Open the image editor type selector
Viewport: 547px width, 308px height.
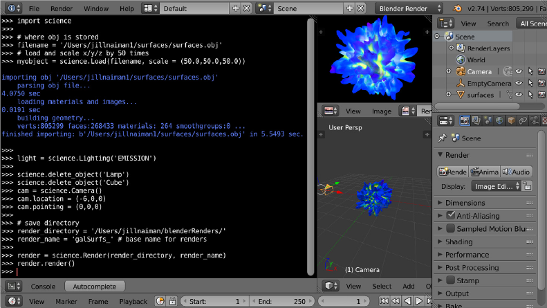click(330, 111)
